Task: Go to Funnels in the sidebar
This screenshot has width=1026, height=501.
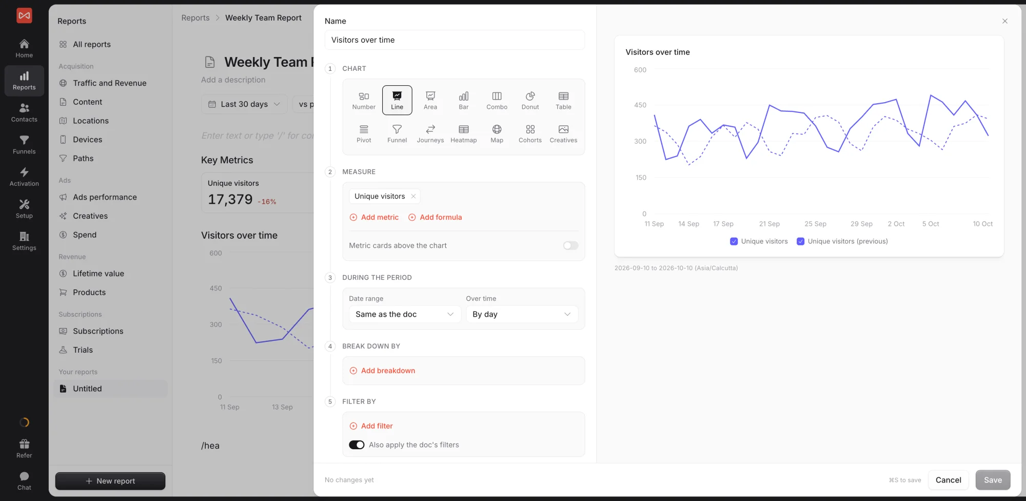Action: click(x=24, y=145)
